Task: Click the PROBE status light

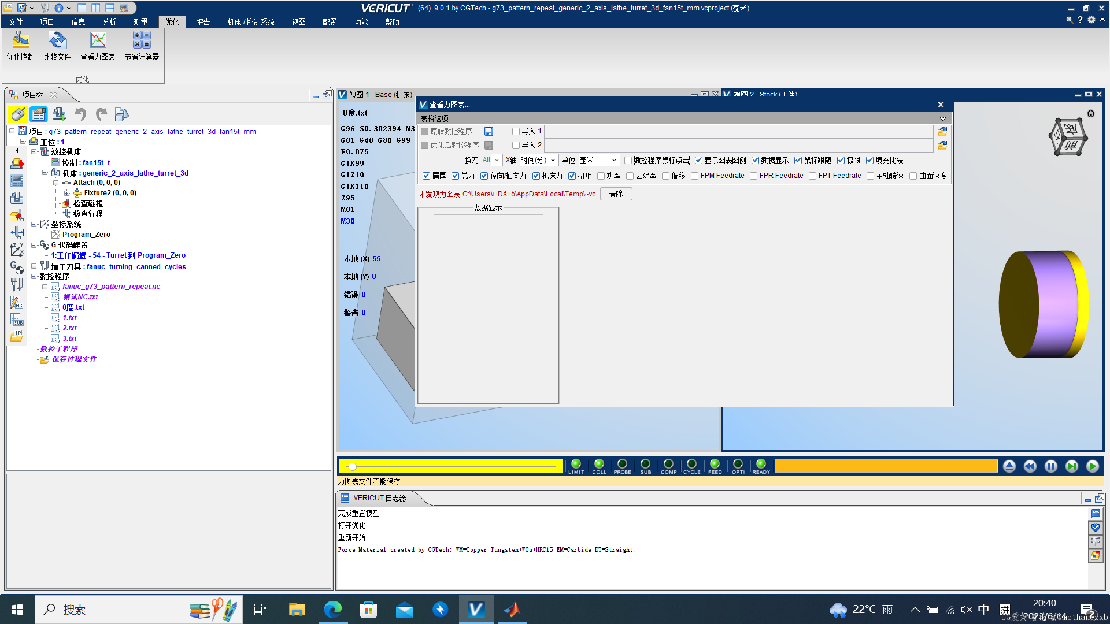Action: [622, 464]
